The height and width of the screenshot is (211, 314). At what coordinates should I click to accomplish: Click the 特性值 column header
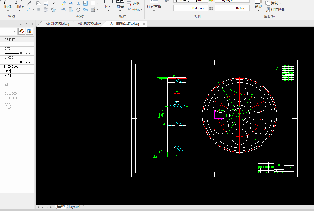(x=19, y=39)
